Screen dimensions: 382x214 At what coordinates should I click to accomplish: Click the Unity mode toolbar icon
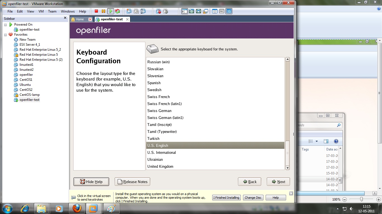[x=206, y=11]
